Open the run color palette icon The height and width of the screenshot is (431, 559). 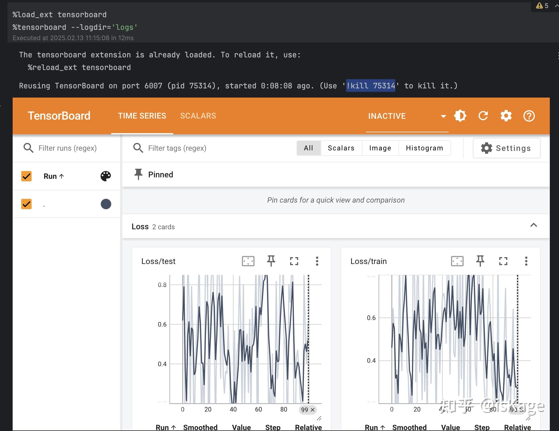pyautogui.click(x=105, y=176)
